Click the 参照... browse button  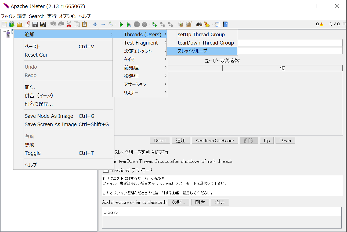179,202
